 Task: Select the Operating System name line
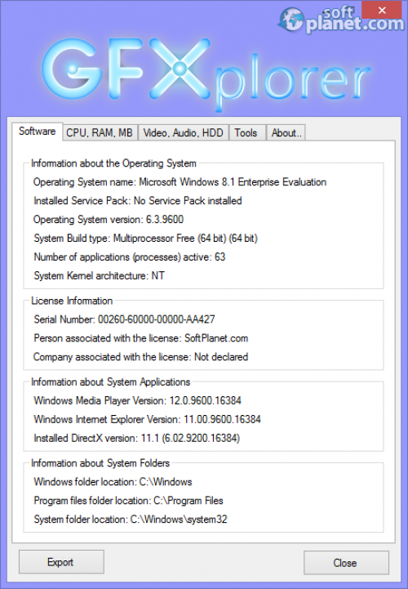(x=180, y=182)
